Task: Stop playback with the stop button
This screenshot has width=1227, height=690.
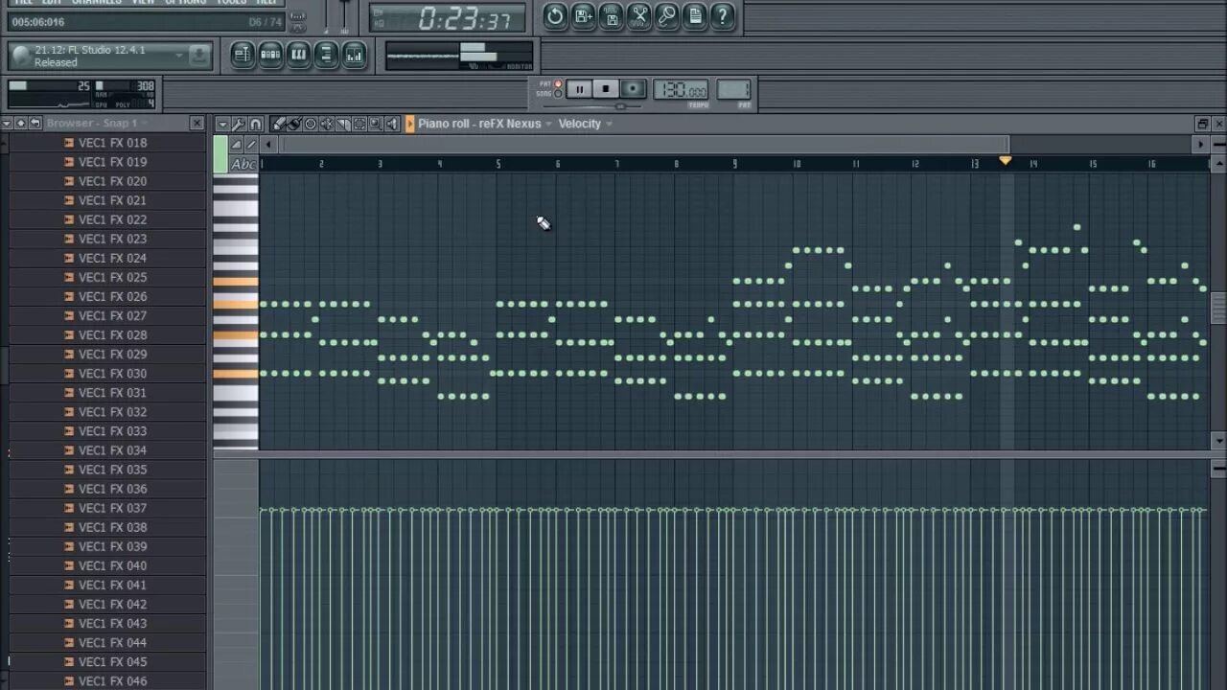Action: point(605,89)
